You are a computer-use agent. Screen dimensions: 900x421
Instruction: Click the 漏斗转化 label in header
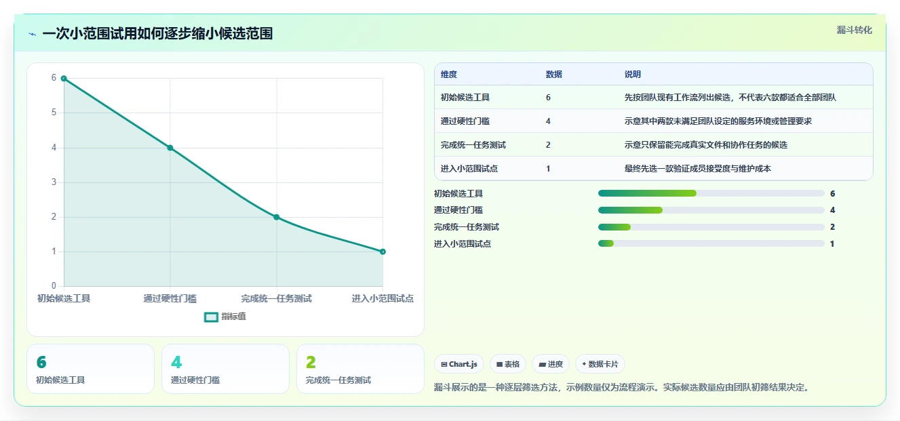coord(854,31)
